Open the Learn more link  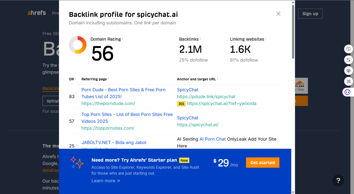pos(106,181)
